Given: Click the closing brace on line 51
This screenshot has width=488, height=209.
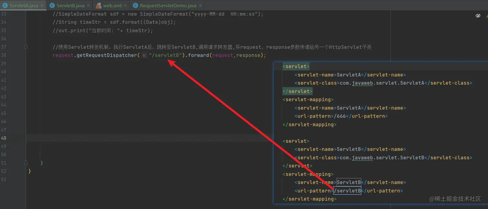Looking at the screenshot, I should [x=42, y=163].
